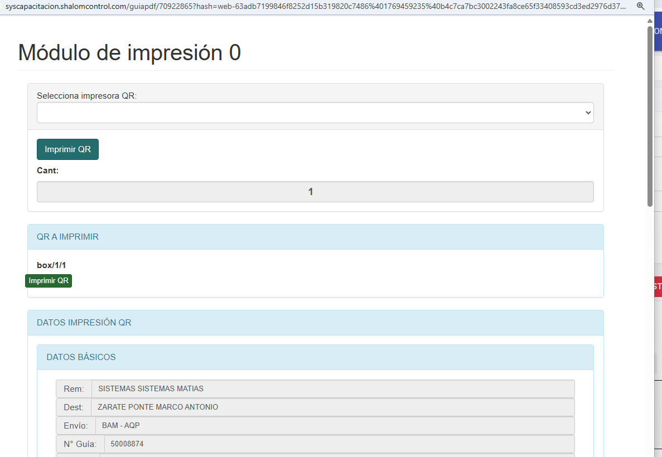Click the Envío field showing BAM - AQP
Viewport: 662px width, 457px height.
click(335, 426)
